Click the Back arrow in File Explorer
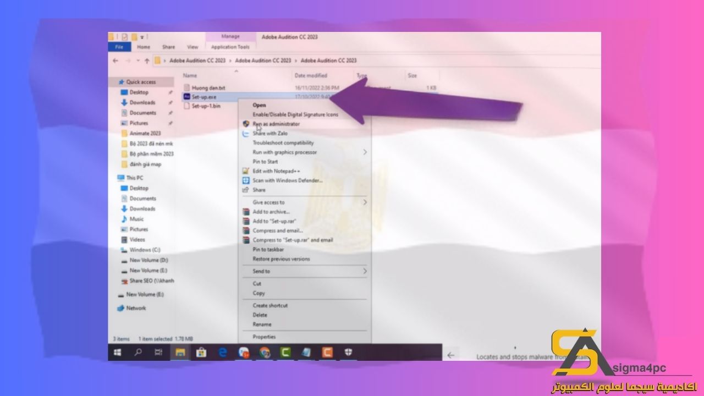The height and width of the screenshot is (396, 704). point(115,61)
